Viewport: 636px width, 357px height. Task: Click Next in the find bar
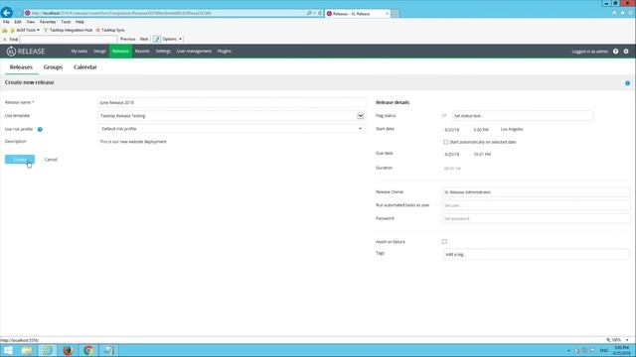144,40
